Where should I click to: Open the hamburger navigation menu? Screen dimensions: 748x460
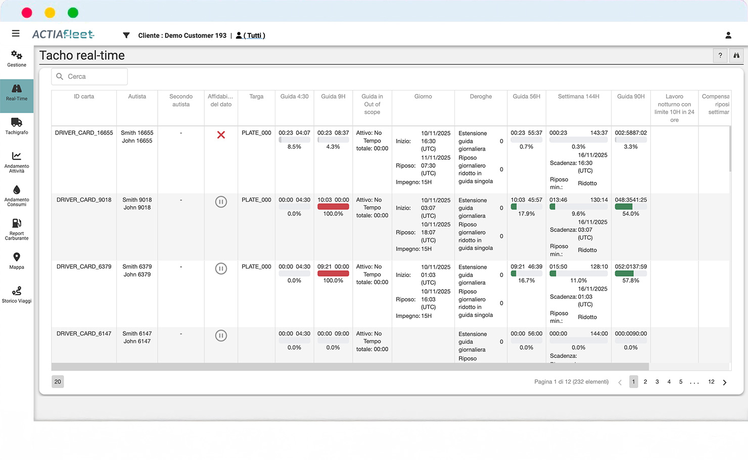point(16,33)
